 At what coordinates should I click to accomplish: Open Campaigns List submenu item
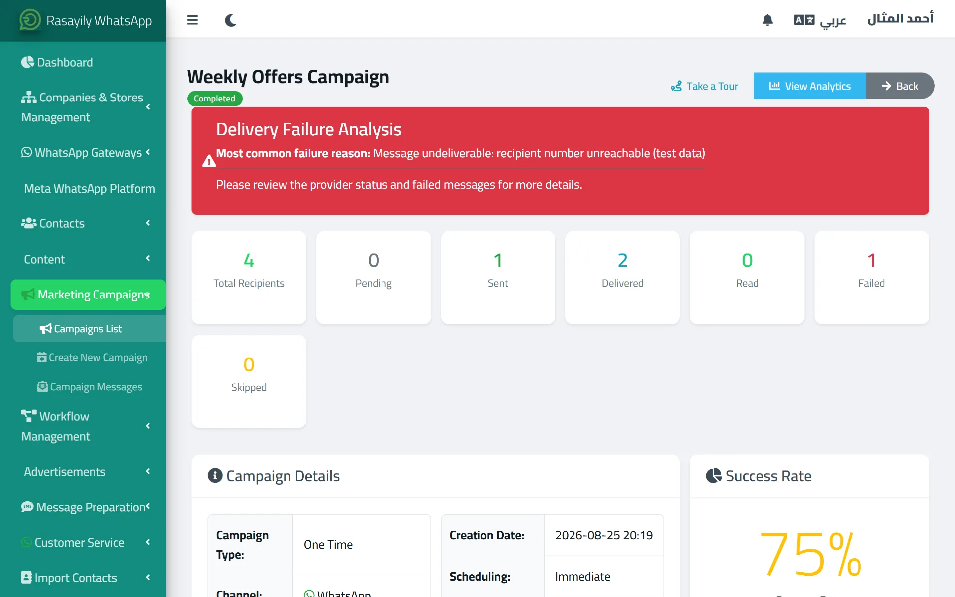[90, 329]
